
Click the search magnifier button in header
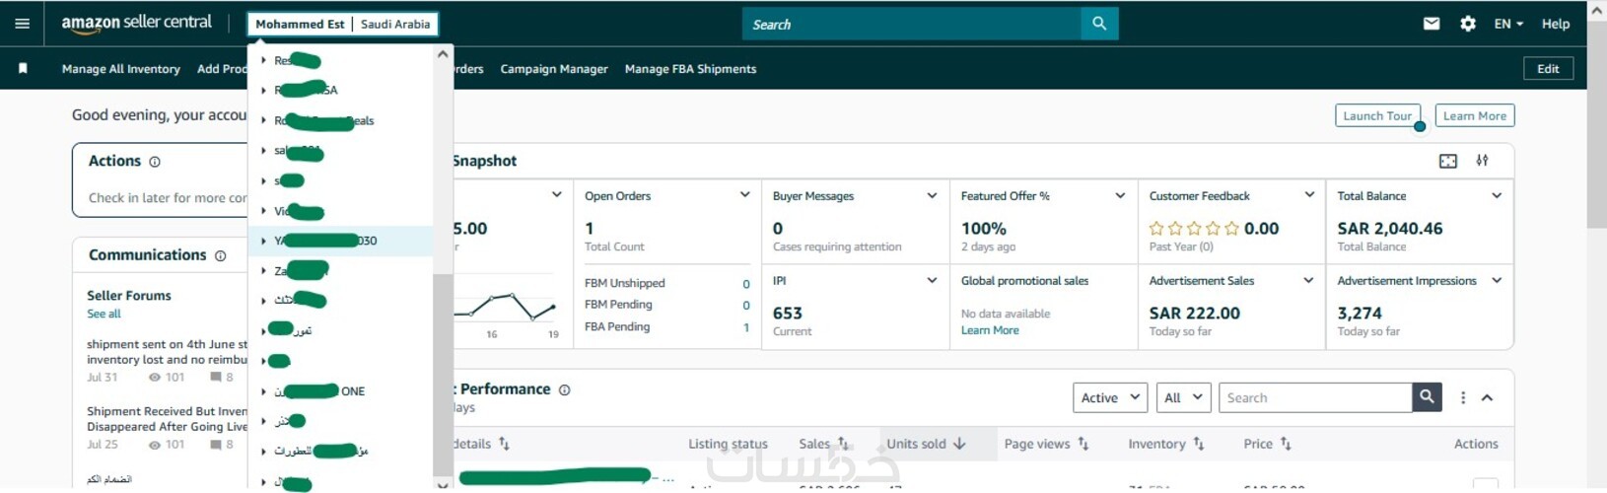tap(1099, 24)
